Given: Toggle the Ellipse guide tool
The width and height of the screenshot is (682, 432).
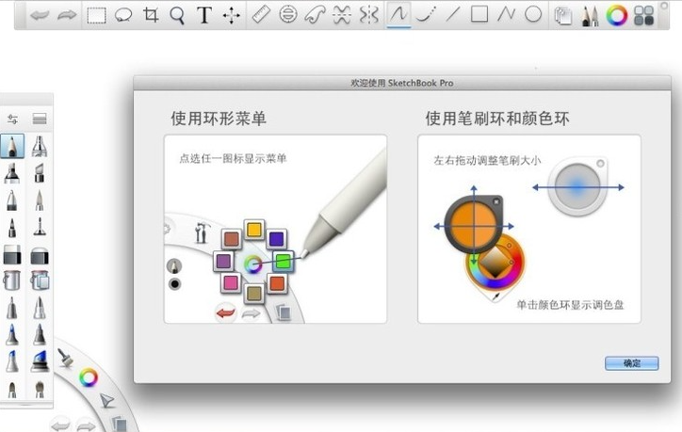Looking at the screenshot, I should tap(288, 15).
